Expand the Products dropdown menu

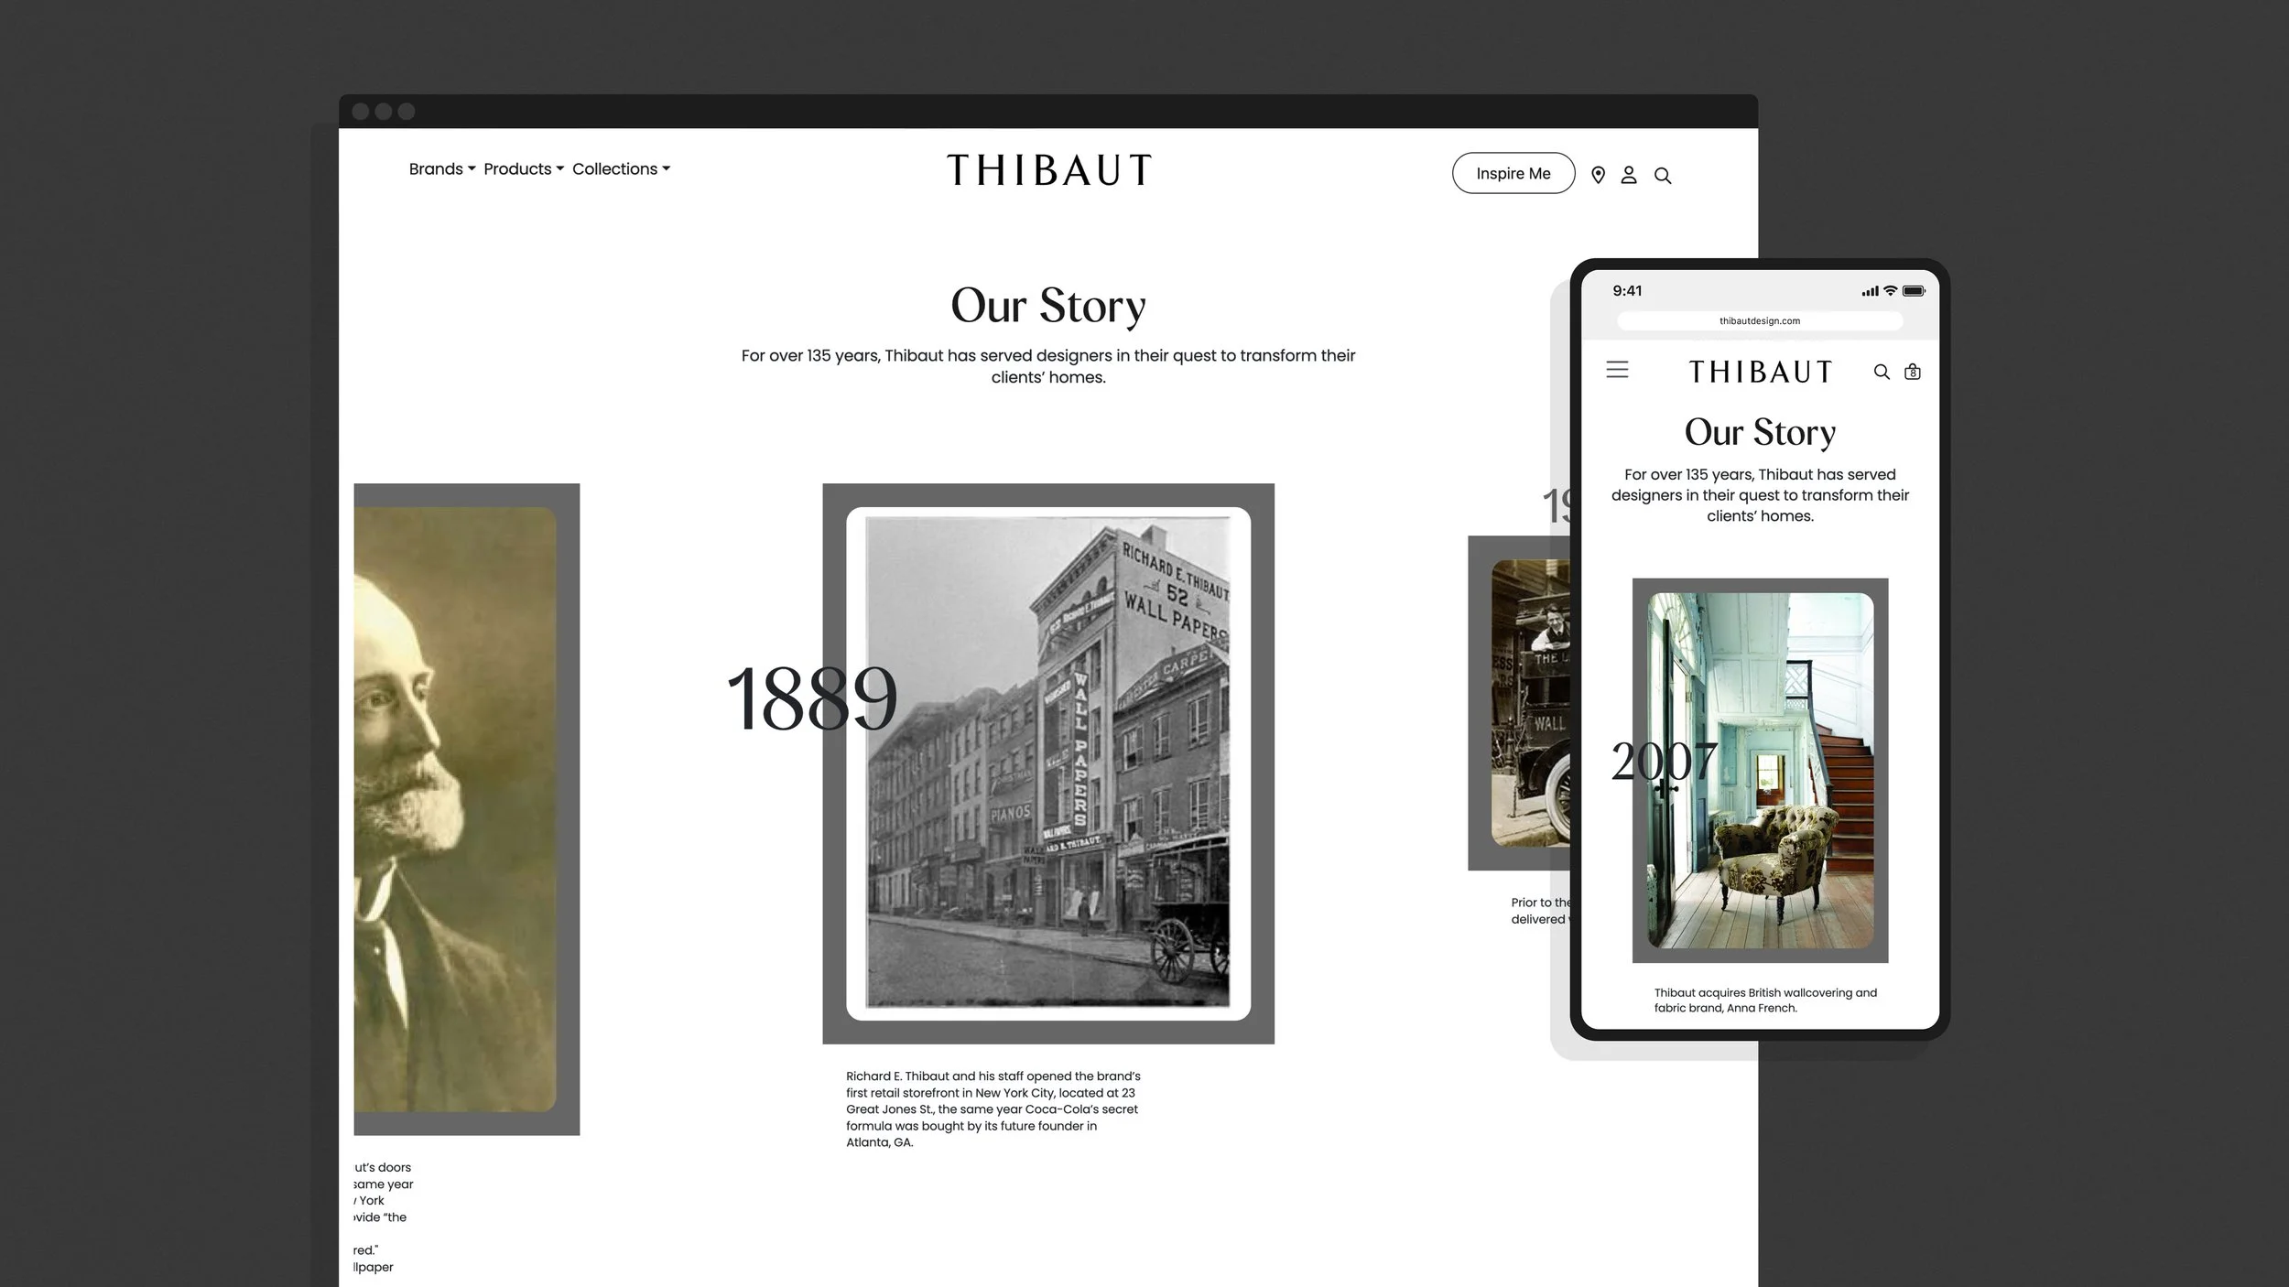(524, 168)
